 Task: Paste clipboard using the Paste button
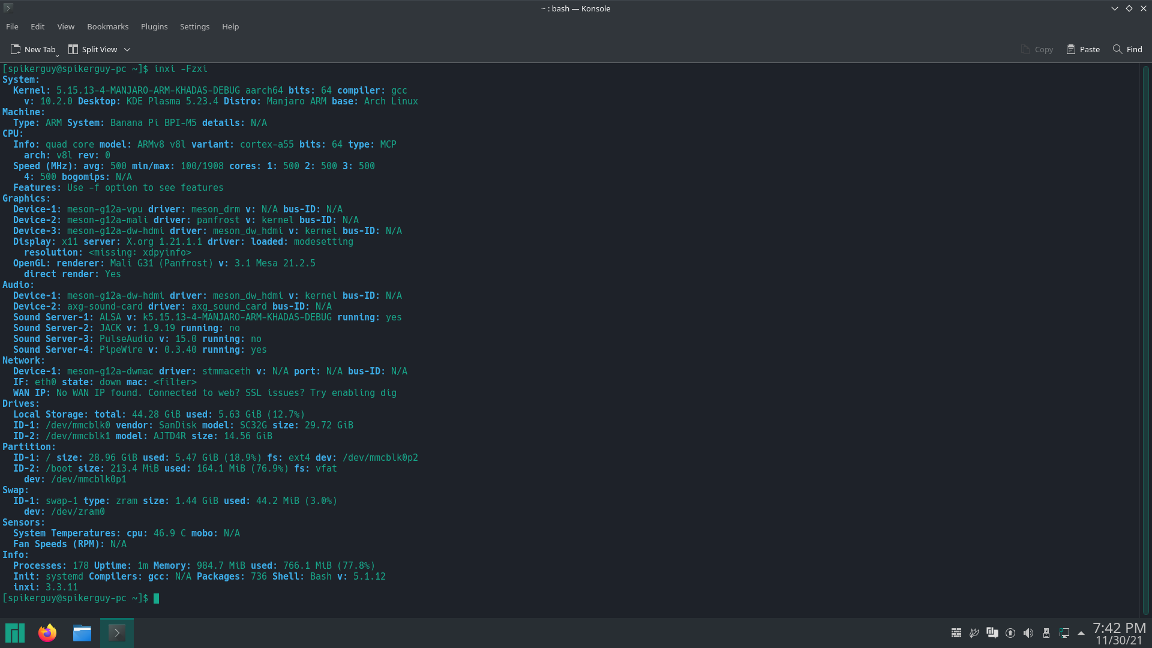[1084, 49]
